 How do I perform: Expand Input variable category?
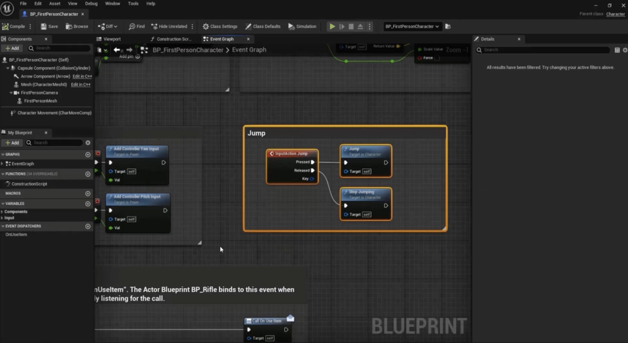(x=3, y=218)
